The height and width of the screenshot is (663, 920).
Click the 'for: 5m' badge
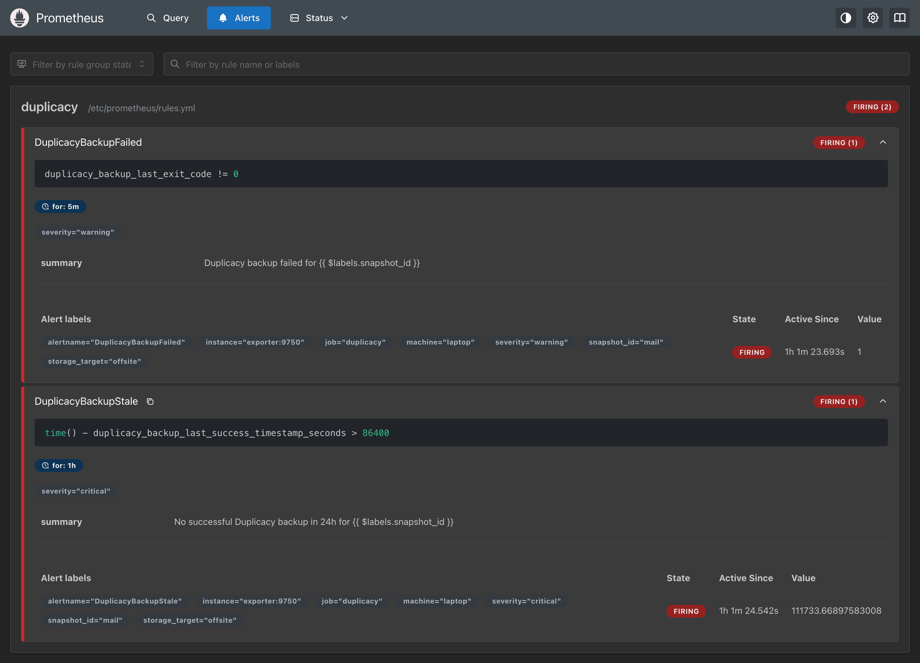[60, 207]
